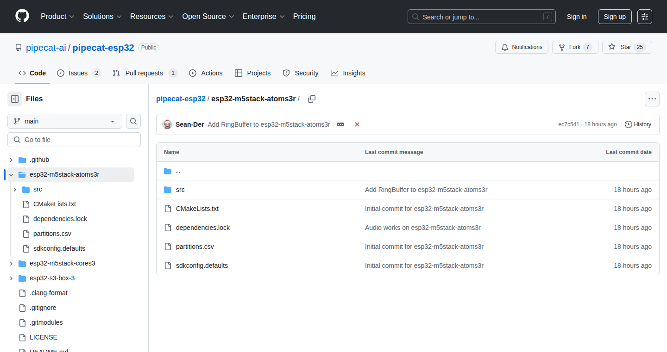Switch to the Issues tab
The width and height of the screenshot is (667, 352).
[79, 73]
